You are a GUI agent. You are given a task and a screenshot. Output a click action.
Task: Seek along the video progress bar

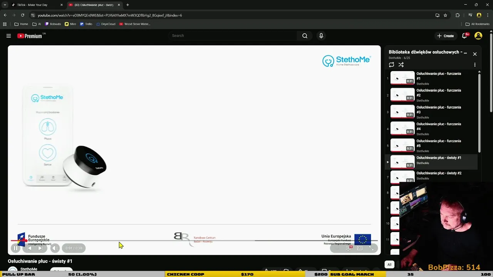point(194,240)
